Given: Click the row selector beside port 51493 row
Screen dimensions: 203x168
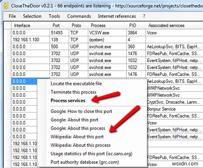Looking at the screenshot, I should [8, 33].
